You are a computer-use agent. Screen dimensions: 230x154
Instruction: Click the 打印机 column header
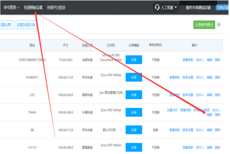pos(111,45)
